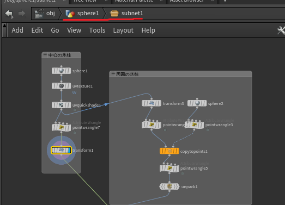Click the obj path breadcrumb
The height and width of the screenshot is (205, 285).
(x=45, y=13)
